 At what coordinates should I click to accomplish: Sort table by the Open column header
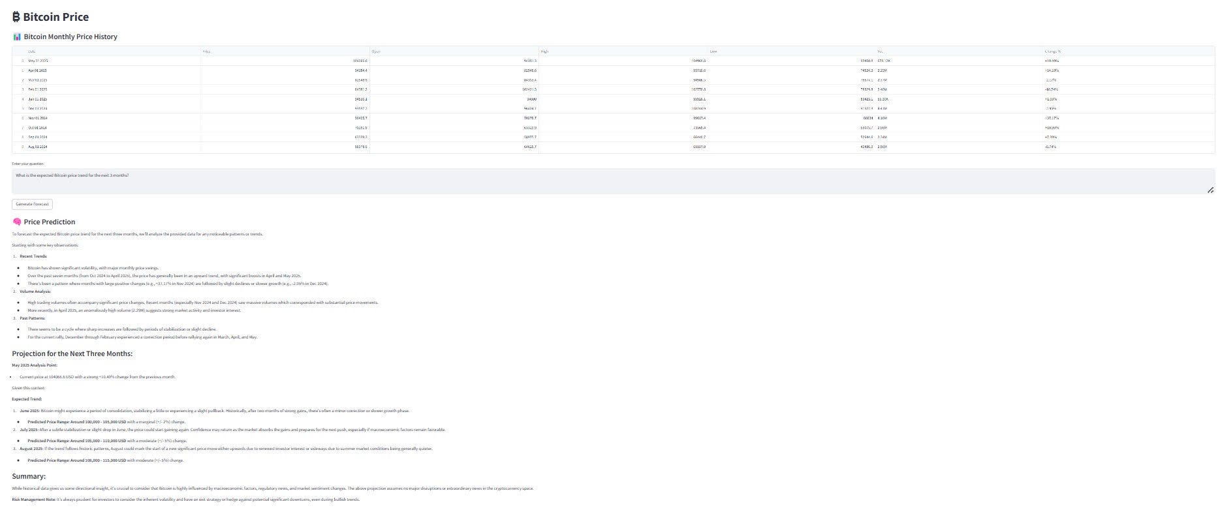[x=454, y=51]
